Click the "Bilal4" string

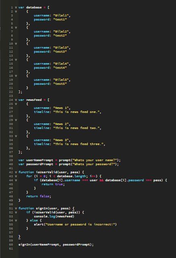click(61, 63)
